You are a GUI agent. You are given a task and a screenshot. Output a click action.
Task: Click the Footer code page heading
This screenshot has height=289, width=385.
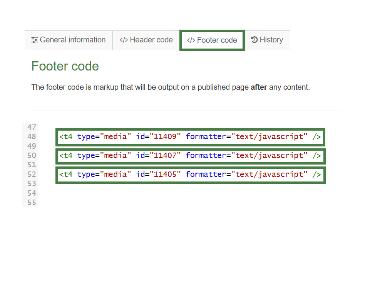(x=65, y=66)
